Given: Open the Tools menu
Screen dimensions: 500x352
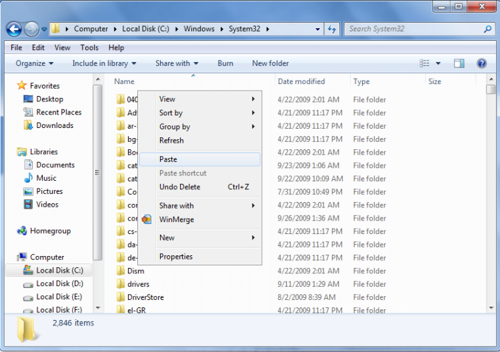Looking at the screenshot, I should coord(89,47).
